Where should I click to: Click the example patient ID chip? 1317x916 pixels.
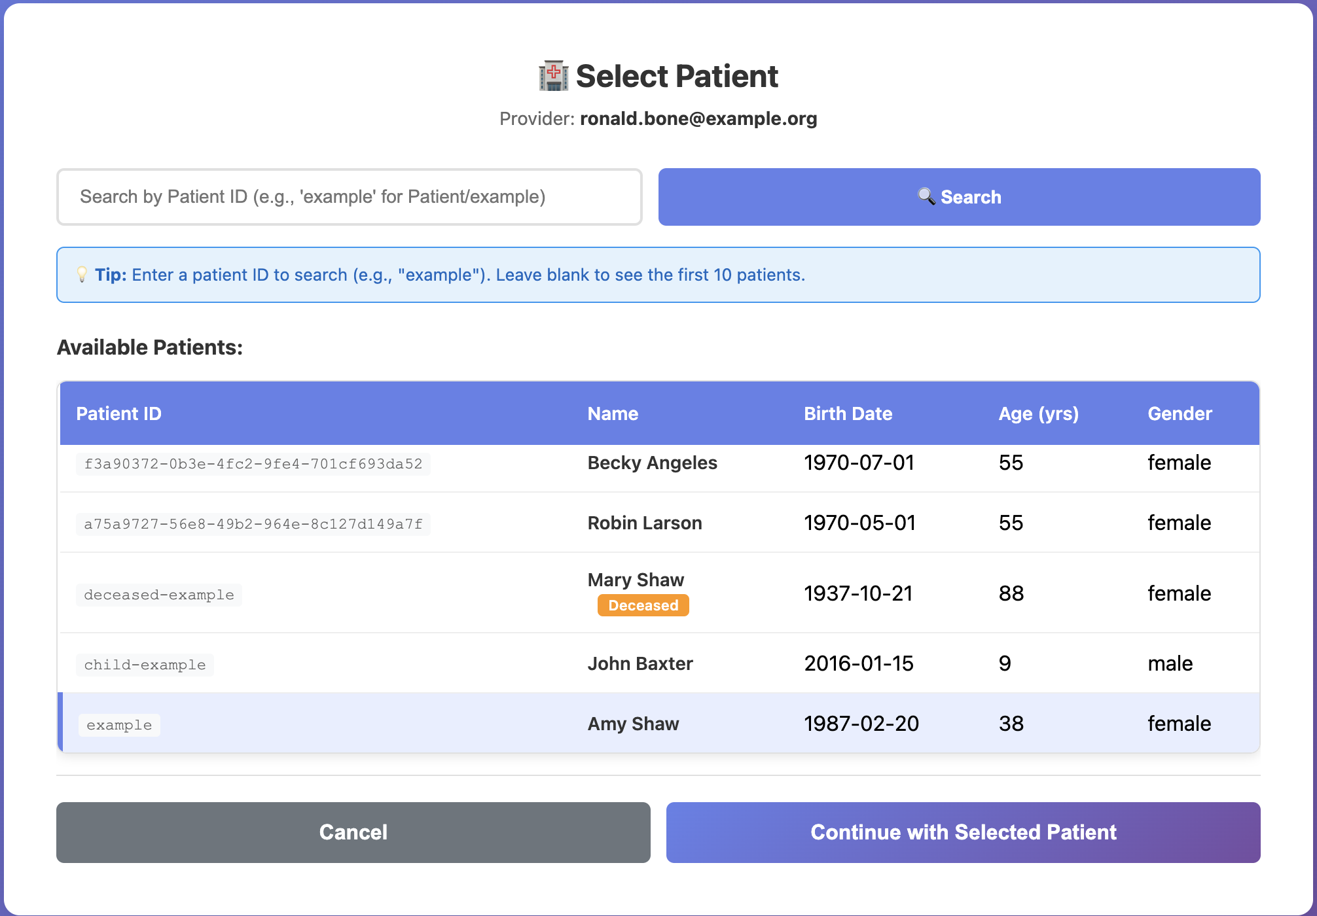point(119,725)
